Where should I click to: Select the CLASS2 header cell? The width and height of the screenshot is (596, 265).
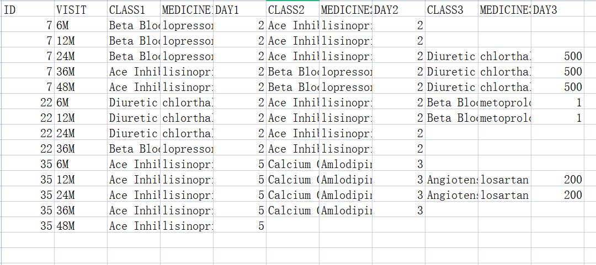point(292,10)
